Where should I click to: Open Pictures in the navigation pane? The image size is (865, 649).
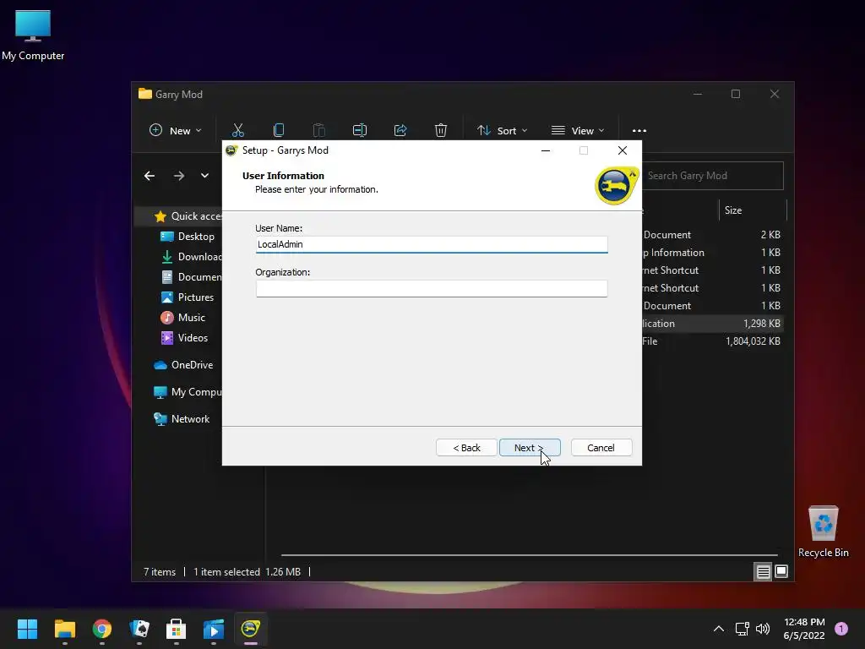187,297
